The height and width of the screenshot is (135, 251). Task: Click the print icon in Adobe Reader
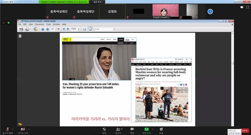click(x=21, y=29)
